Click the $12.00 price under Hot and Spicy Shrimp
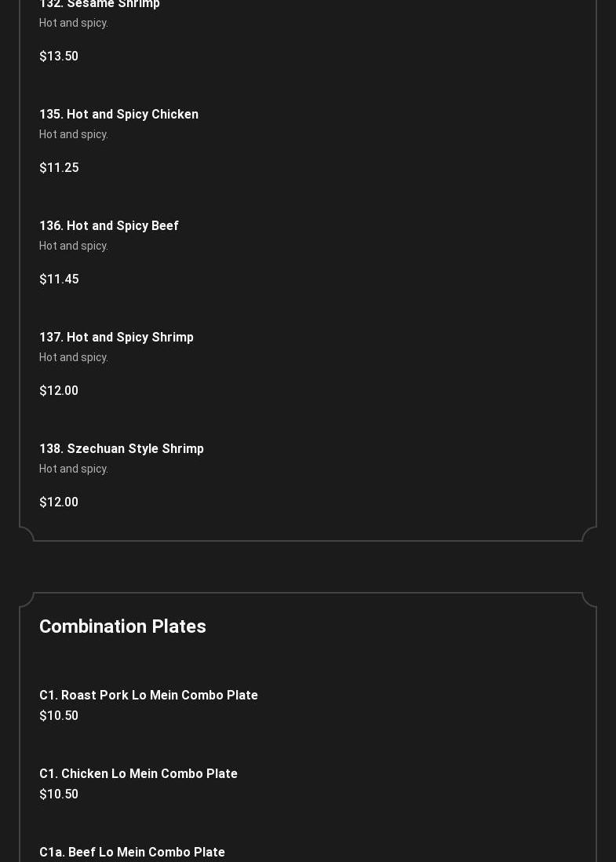This screenshot has height=862, width=616. click(x=59, y=391)
